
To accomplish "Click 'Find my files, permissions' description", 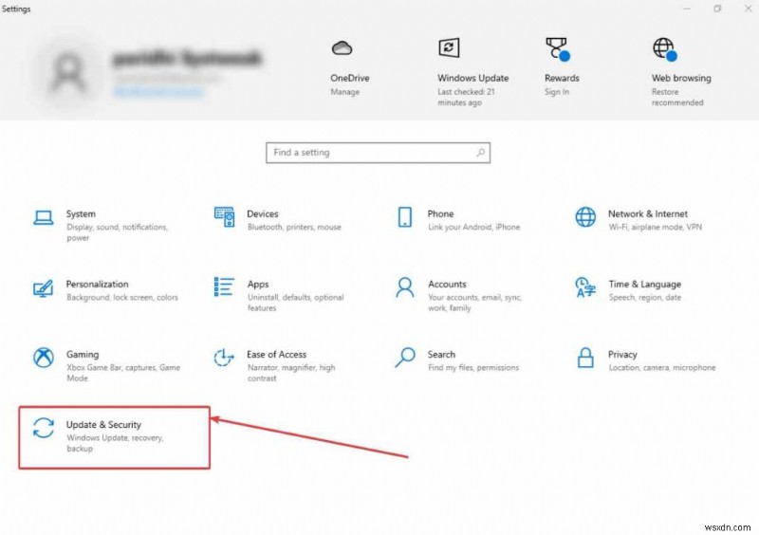I will coord(472,367).
